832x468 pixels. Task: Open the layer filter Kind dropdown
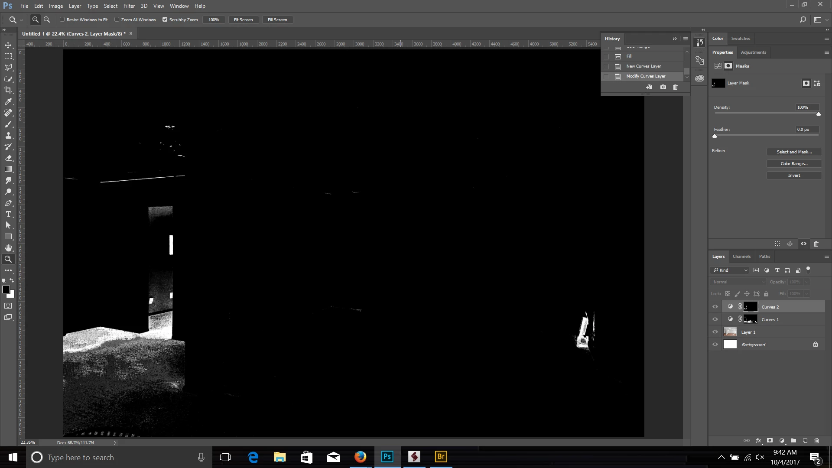click(x=730, y=270)
